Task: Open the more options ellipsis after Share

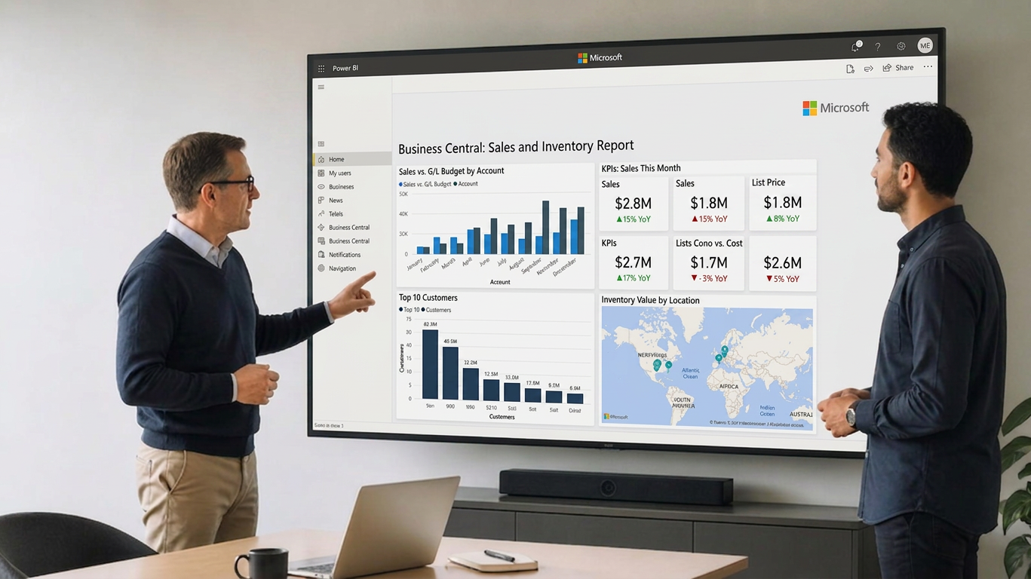Action: coord(928,66)
